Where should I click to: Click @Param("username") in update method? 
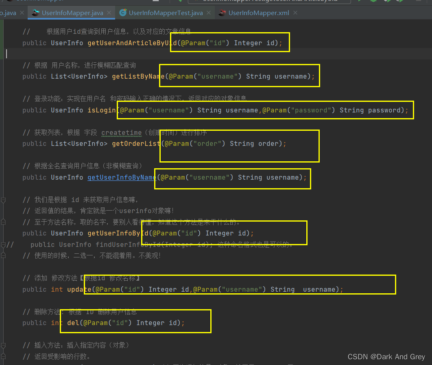229,289
